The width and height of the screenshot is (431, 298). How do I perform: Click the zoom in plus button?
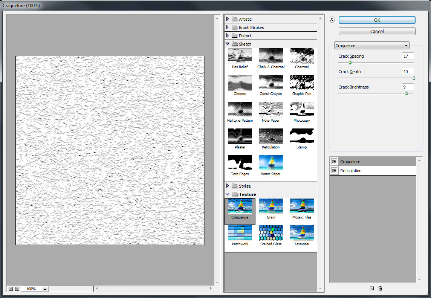pos(17,289)
